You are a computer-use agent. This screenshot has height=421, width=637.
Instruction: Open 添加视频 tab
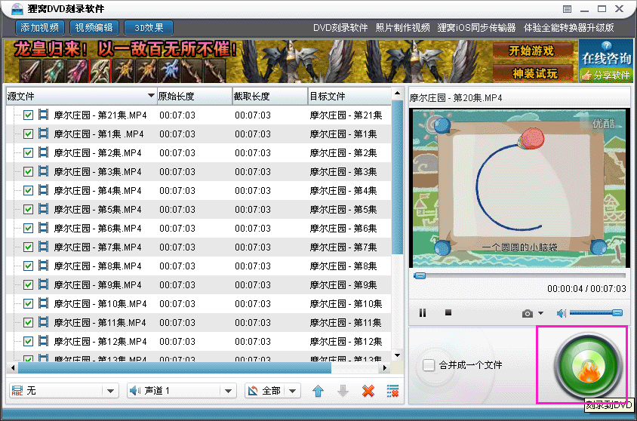[40, 28]
